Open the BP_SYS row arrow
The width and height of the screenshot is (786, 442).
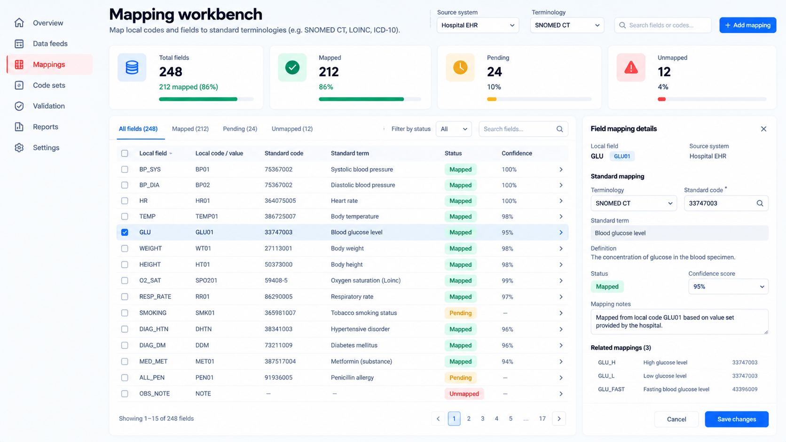561,170
